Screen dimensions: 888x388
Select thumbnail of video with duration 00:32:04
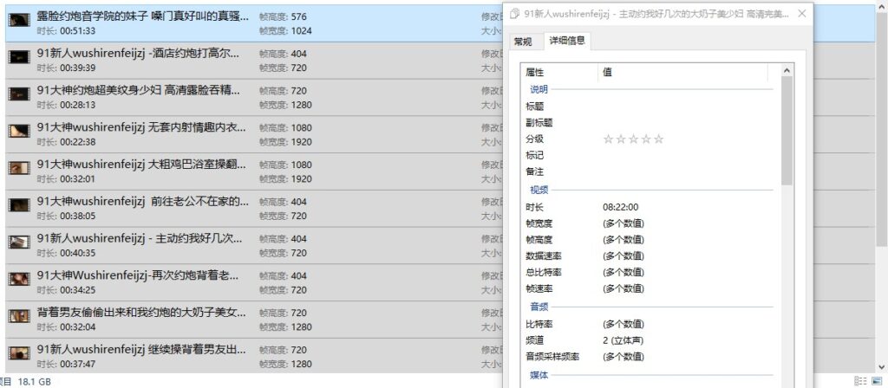pyautogui.click(x=19, y=316)
